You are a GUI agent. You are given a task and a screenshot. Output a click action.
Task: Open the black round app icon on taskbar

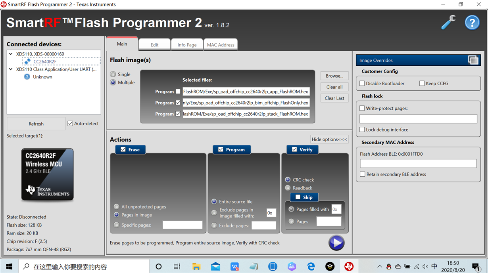[330, 267]
